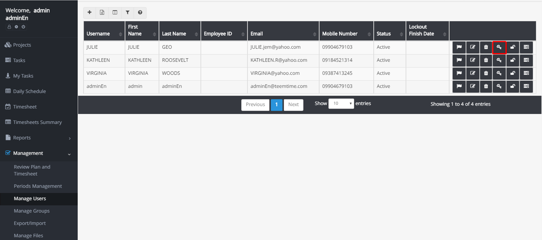Click the Next pagination button
The width and height of the screenshot is (542, 240).
293,105
